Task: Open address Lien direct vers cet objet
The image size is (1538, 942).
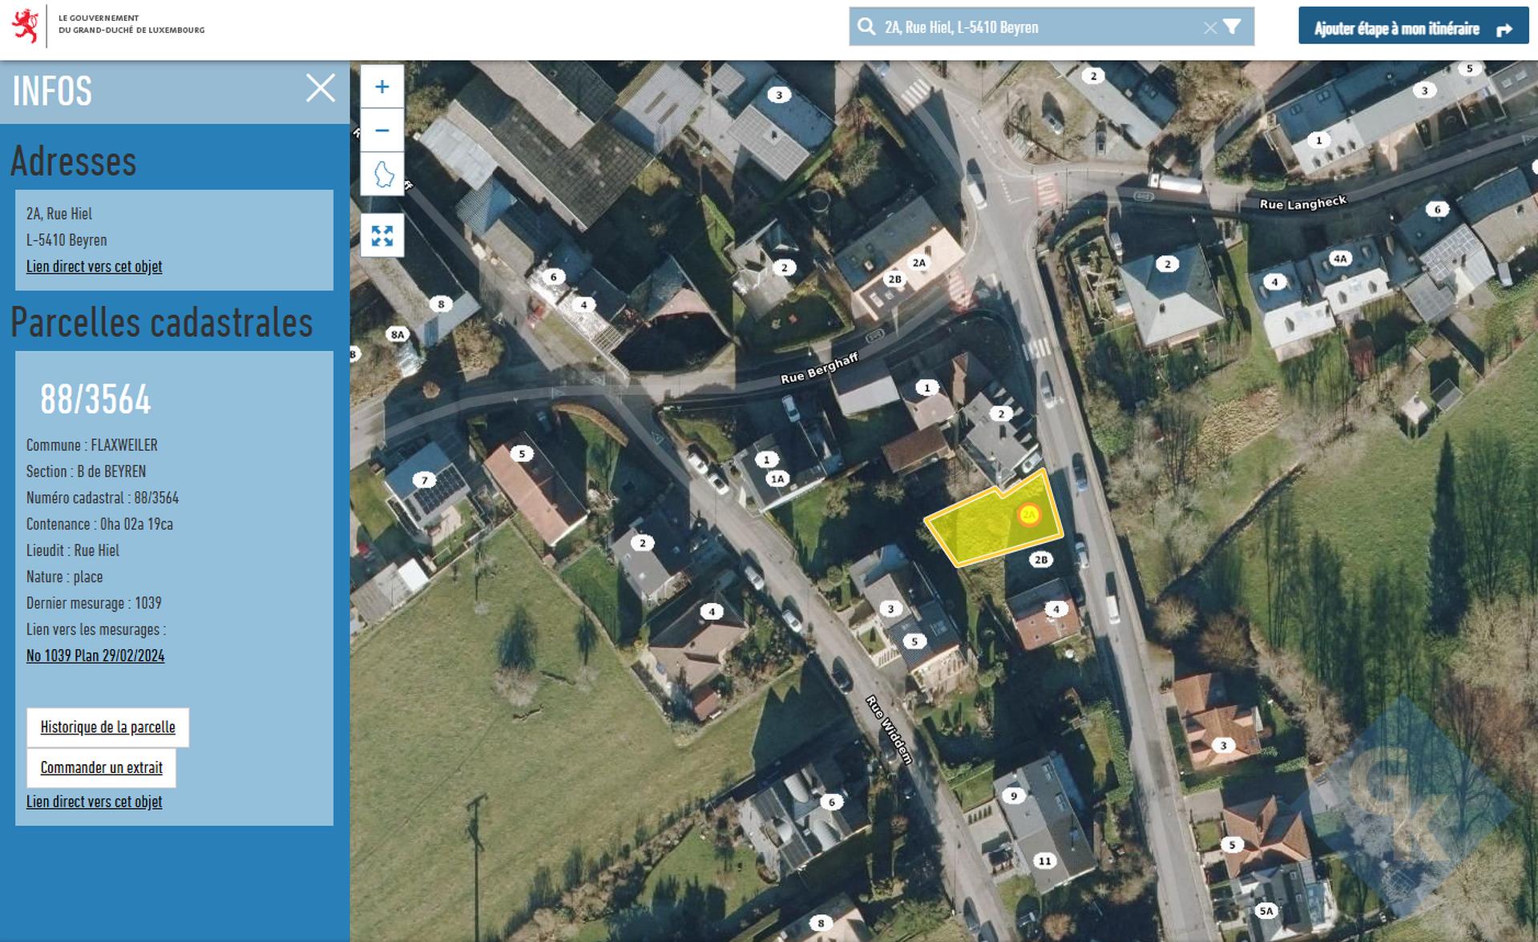Action: [94, 267]
